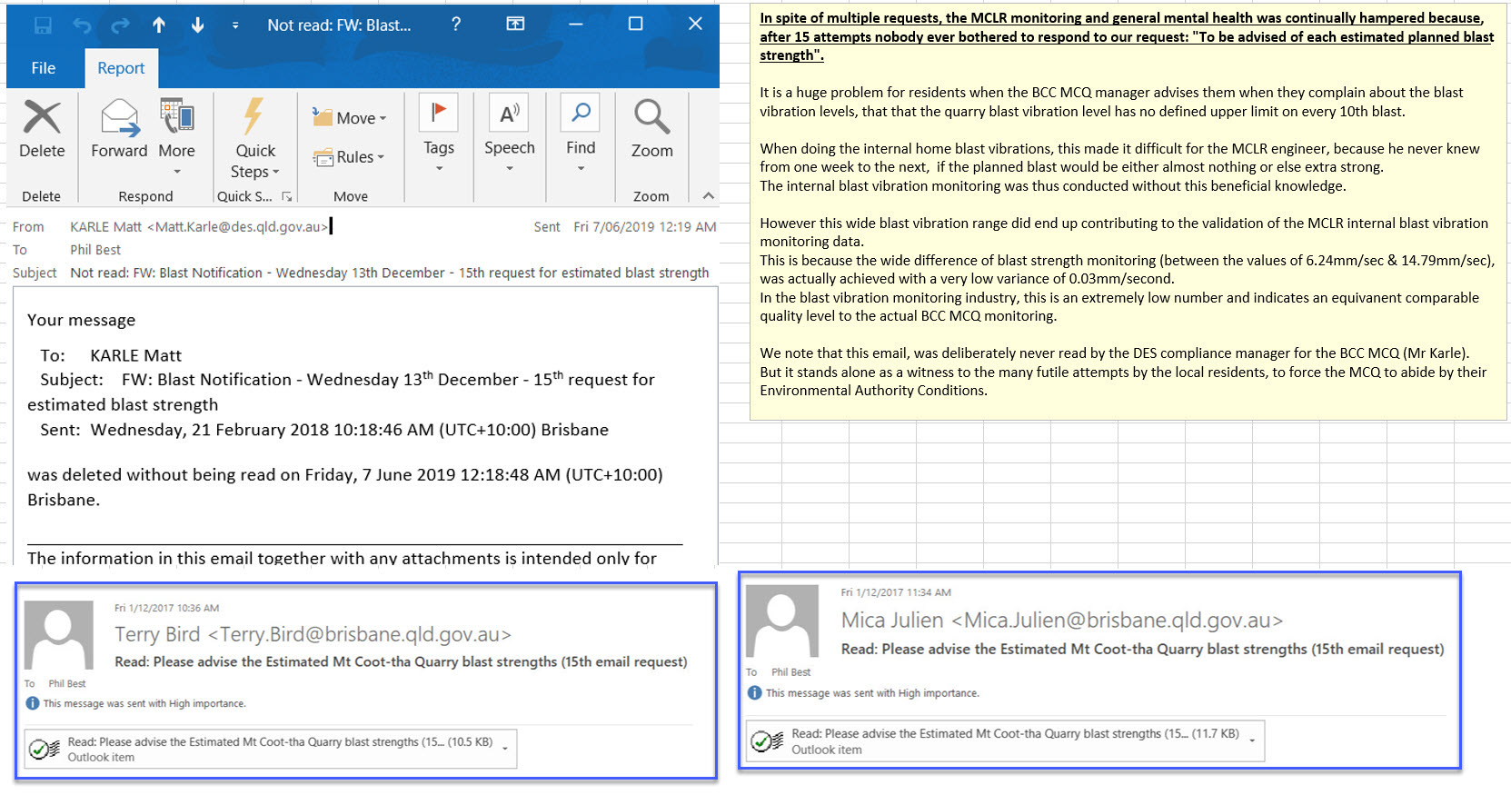Viewport: 1511px width, 795px height.
Task: Go to next item with down arrow
Action: pos(197,25)
